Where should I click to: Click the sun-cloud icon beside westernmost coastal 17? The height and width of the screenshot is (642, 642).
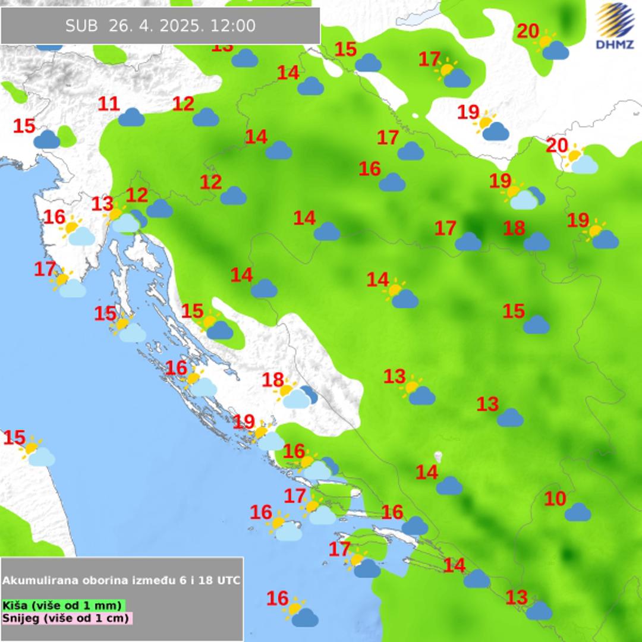[67, 284]
